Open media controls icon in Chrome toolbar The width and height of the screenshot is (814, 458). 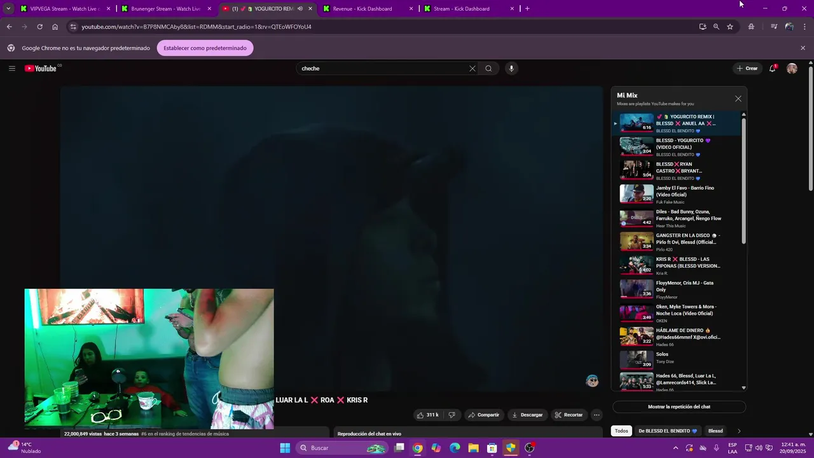coord(774,27)
